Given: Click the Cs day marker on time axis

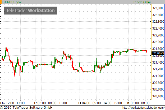Looking at the screenshot, I should point(2,103).
